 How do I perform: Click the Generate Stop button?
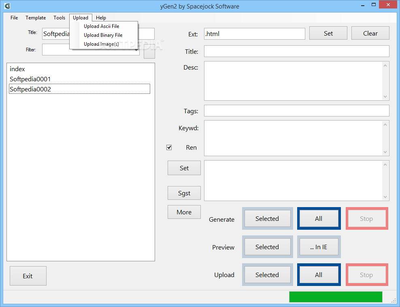tap(366, 218)
